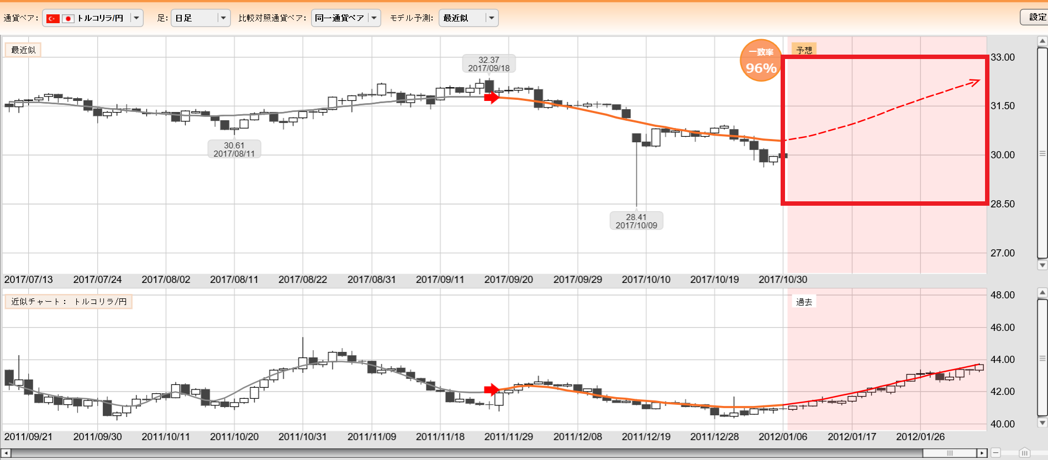Expand the 比較対照通貨ペア dropdown showing 同一通貨ペア
The height and width of the screenshot is (460, 1048).
click(346, 18)
